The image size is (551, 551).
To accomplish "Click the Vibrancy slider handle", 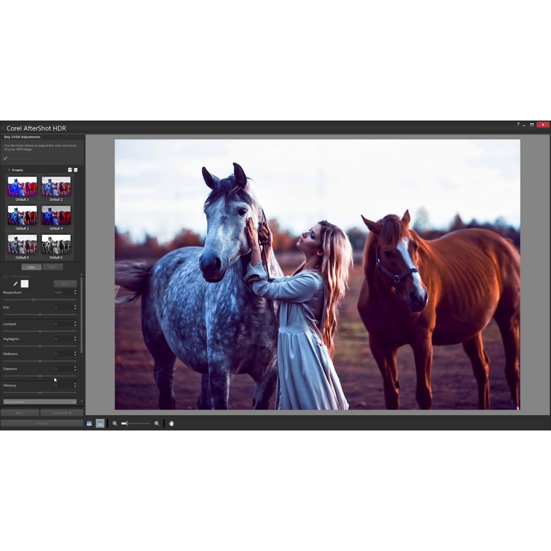I will point(40,392).
